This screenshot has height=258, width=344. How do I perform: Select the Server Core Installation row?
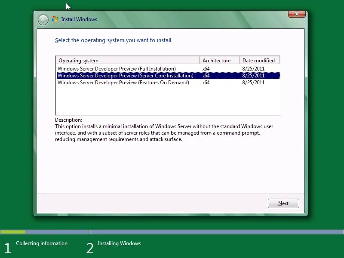(168, 76)
